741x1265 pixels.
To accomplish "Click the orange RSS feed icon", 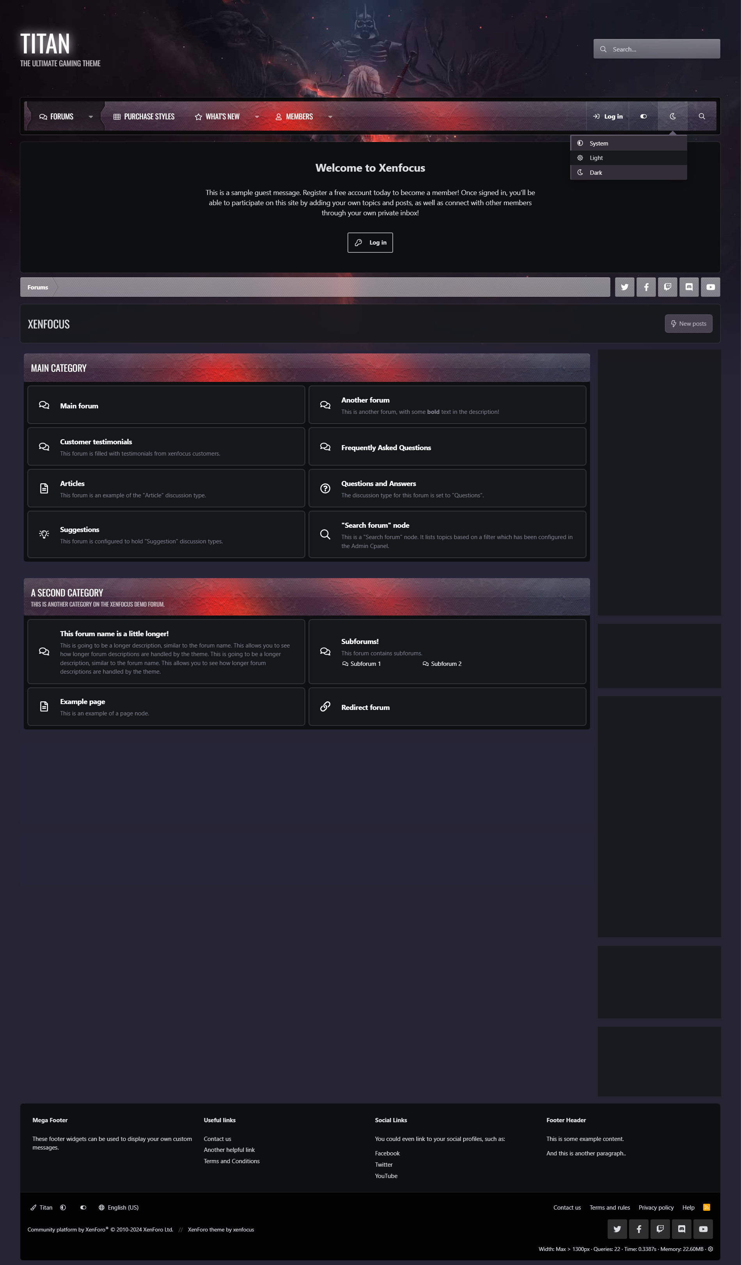I will point(706,1207).
